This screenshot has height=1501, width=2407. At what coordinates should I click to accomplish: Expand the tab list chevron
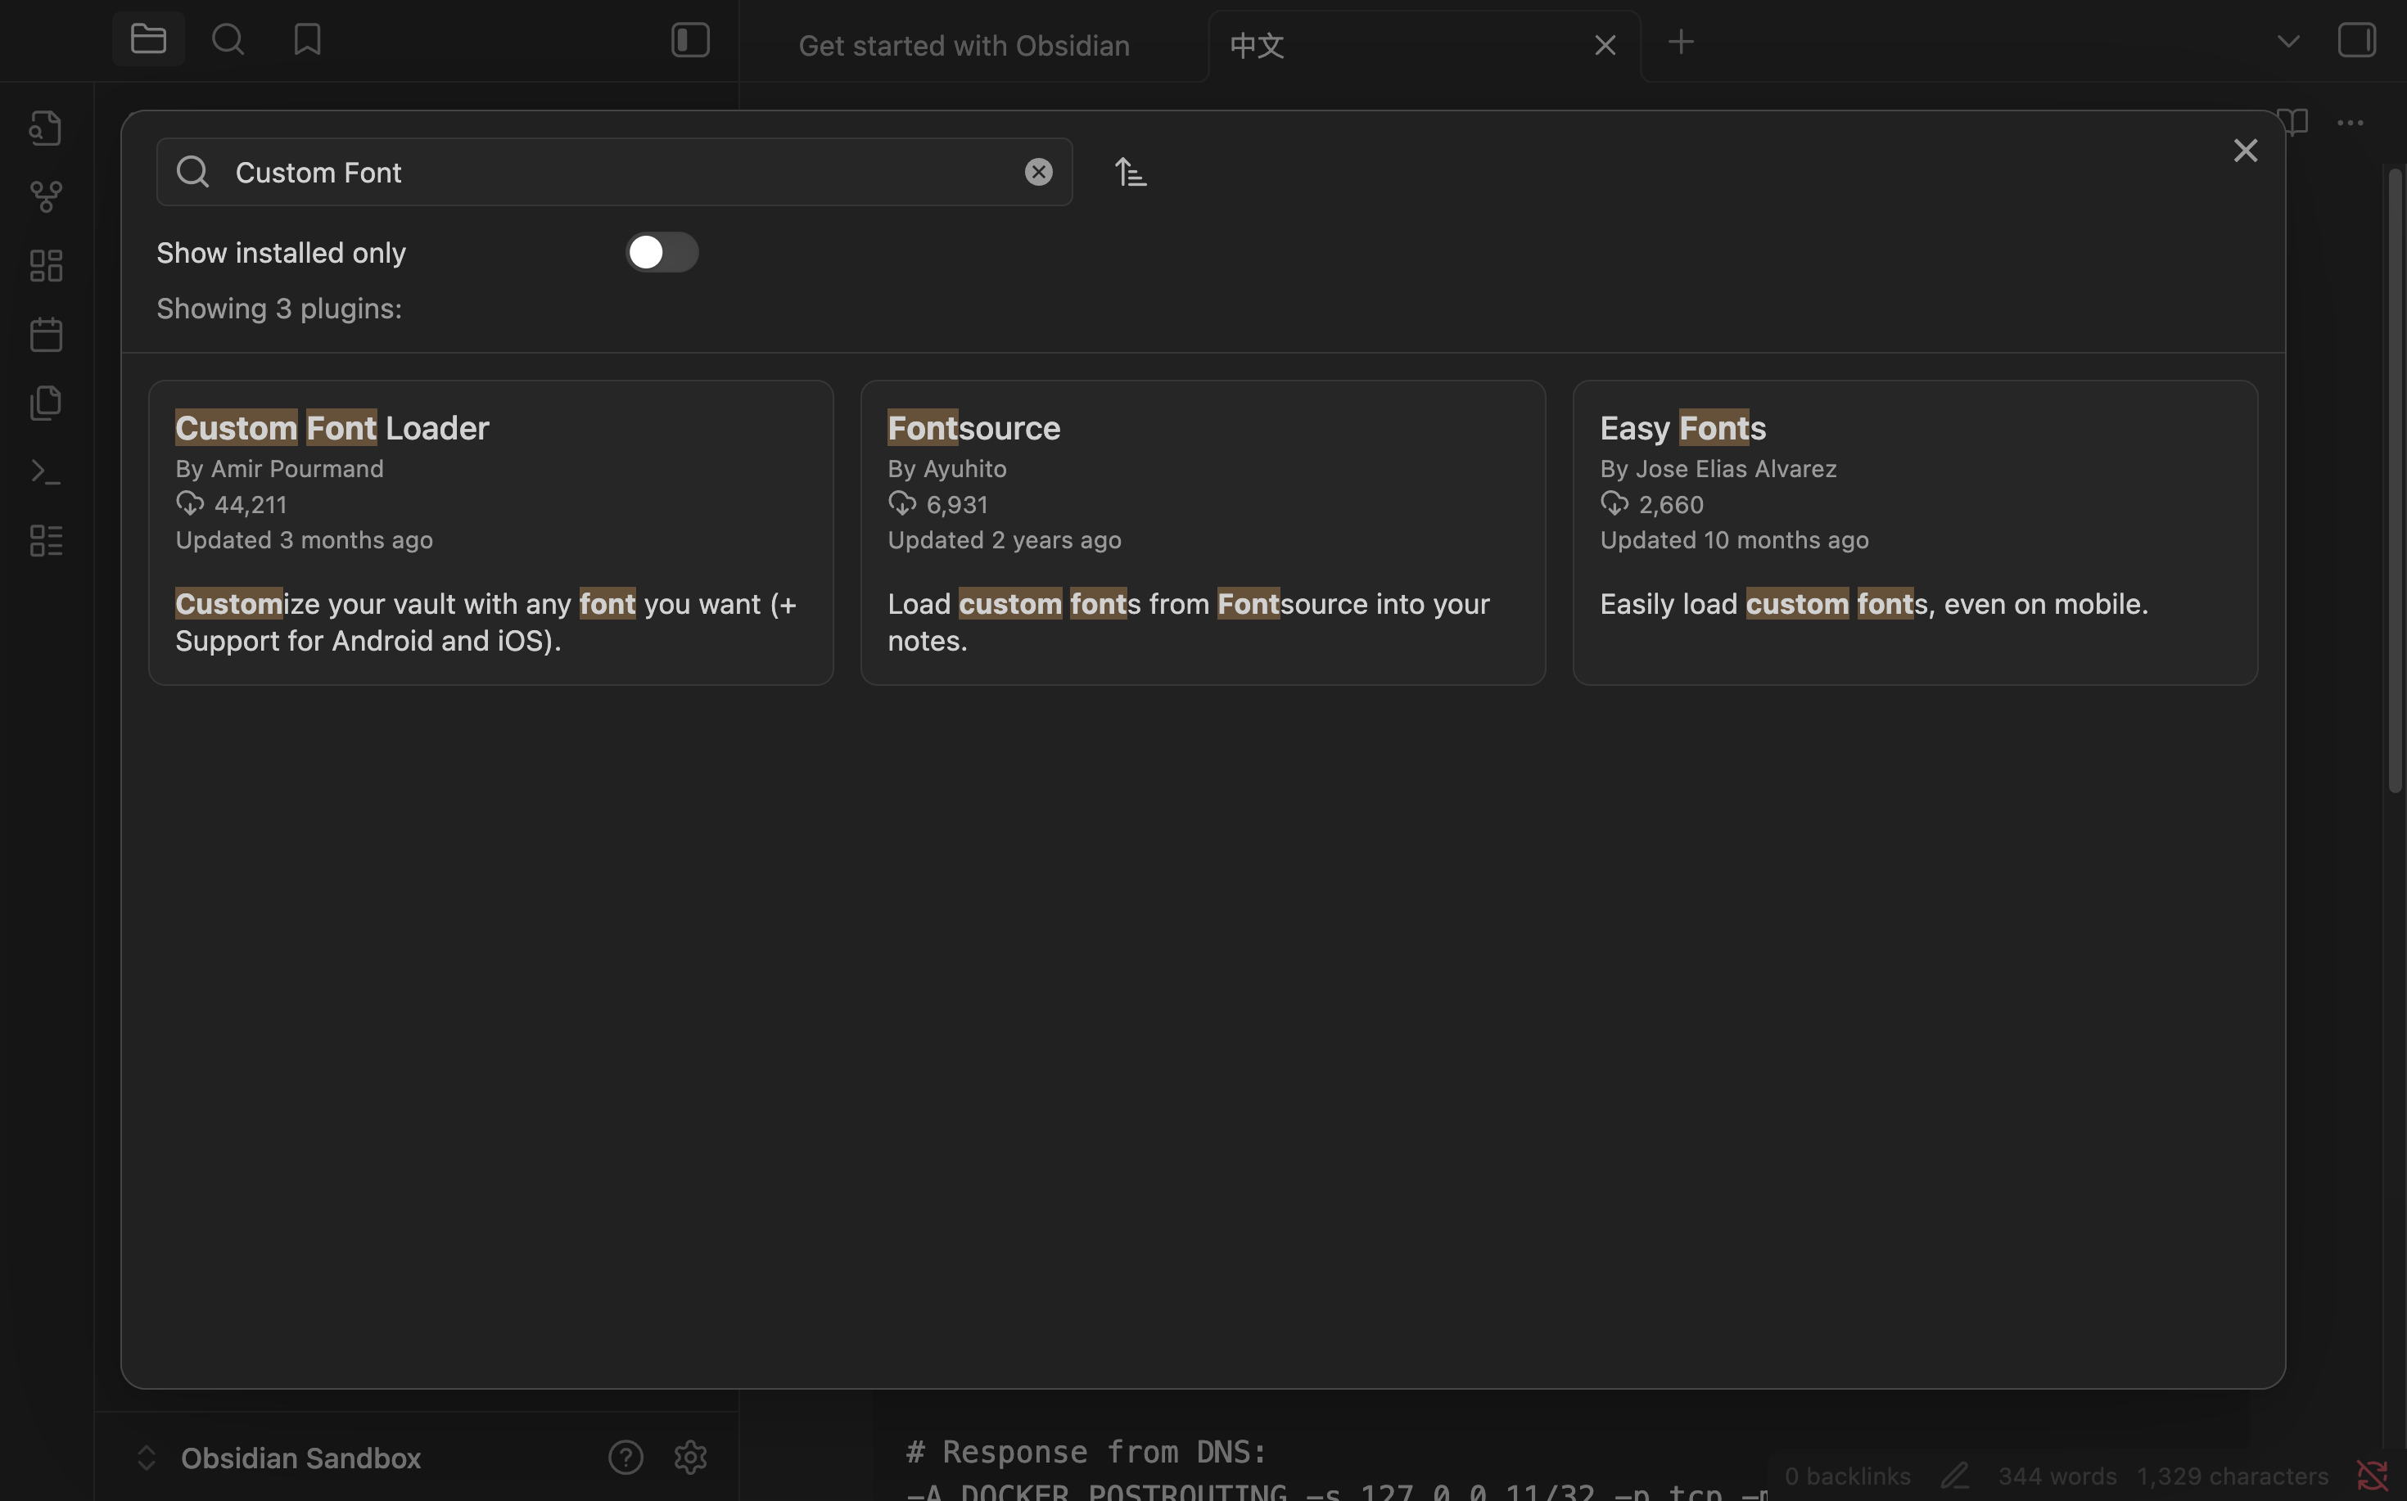pyautogui.click(x=2287, y=42)
